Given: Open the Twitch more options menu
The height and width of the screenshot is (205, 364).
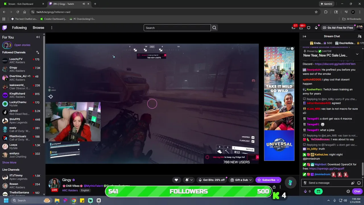Looking at the screenshot, I should click(52, 28).
